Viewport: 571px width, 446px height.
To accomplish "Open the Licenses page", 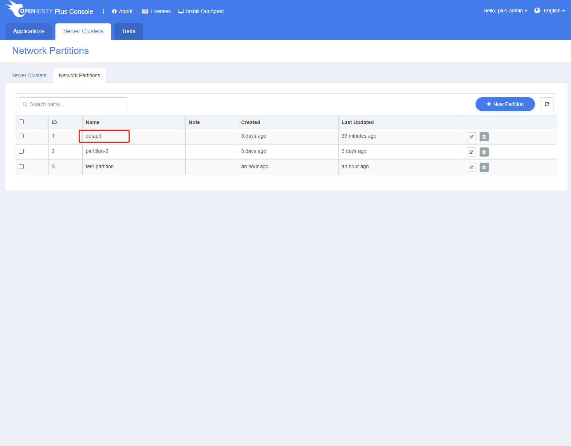I will click(156, 11).
